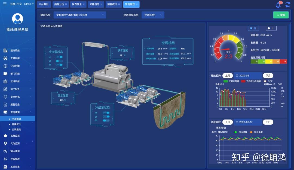
Task: Click the 上月 previous month button
Action: pos(228,76)
